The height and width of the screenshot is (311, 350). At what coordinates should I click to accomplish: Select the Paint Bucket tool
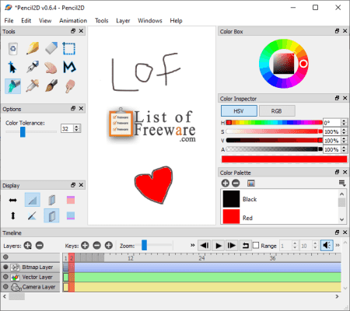13,86
